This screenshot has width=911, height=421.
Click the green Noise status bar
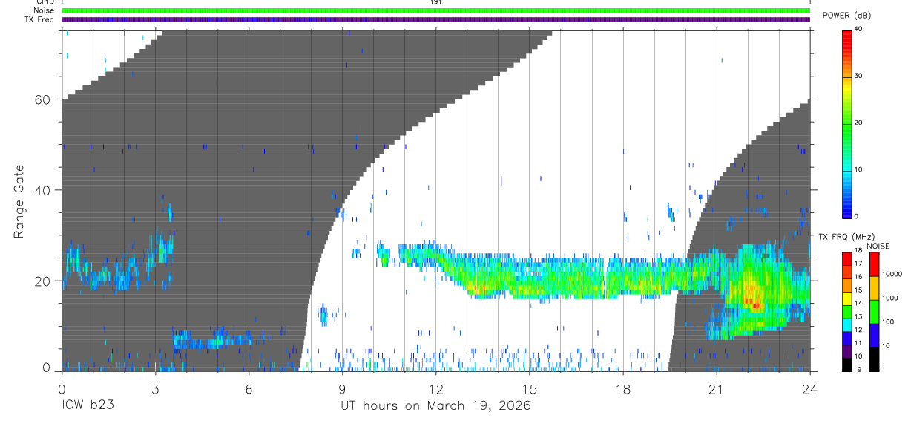[x=435, y=10]
